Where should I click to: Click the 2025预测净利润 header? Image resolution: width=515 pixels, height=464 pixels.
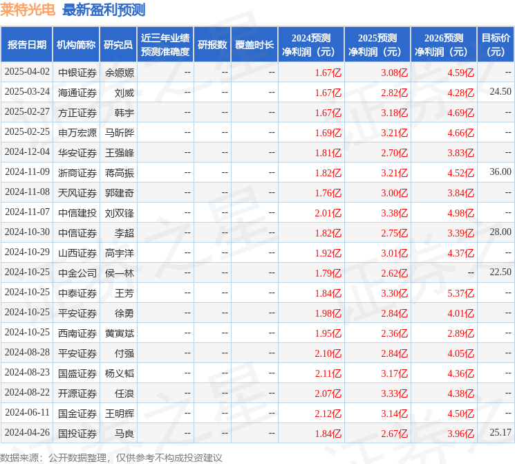[377, 45]
